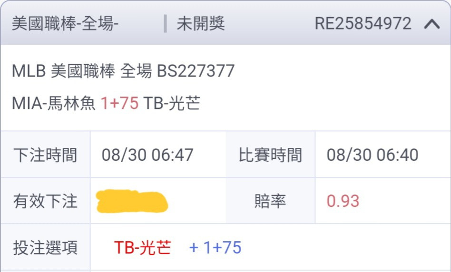Image resolution: width=451 pixels, height=272 pixels.
Task: Click the yellow redacted bet amount
Action: pyautogui.click(x=132, y=201)
